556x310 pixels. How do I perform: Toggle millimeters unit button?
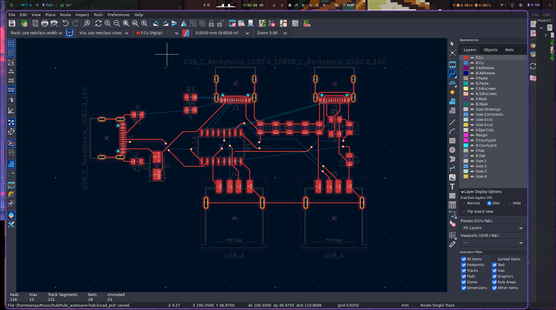(x=11, y=90)
